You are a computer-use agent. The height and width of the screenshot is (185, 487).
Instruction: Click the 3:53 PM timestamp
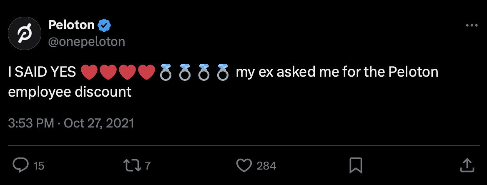pos(31,123)
